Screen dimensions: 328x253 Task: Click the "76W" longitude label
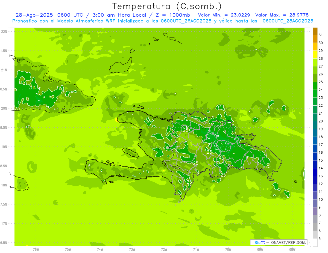point(36,249)
